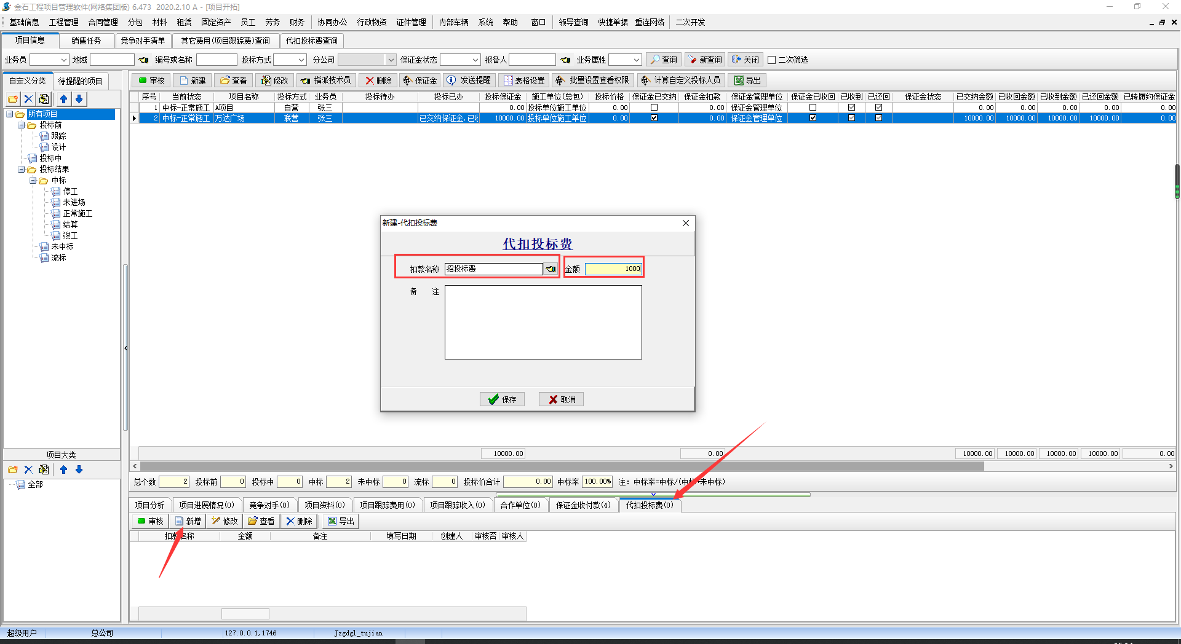Screen dimensions: 1181x644
Task: Open the 工程管理 menu
Action: point(63,22)
